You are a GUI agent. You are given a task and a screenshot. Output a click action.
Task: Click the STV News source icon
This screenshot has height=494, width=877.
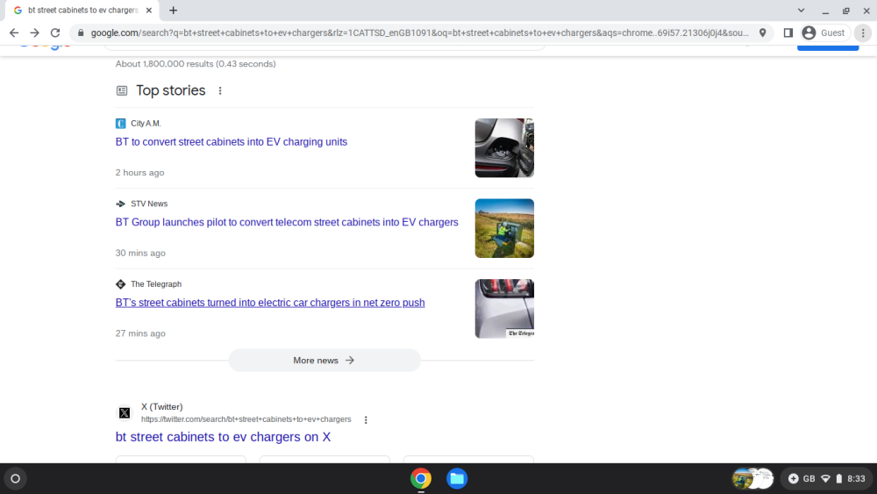[121, 204]
